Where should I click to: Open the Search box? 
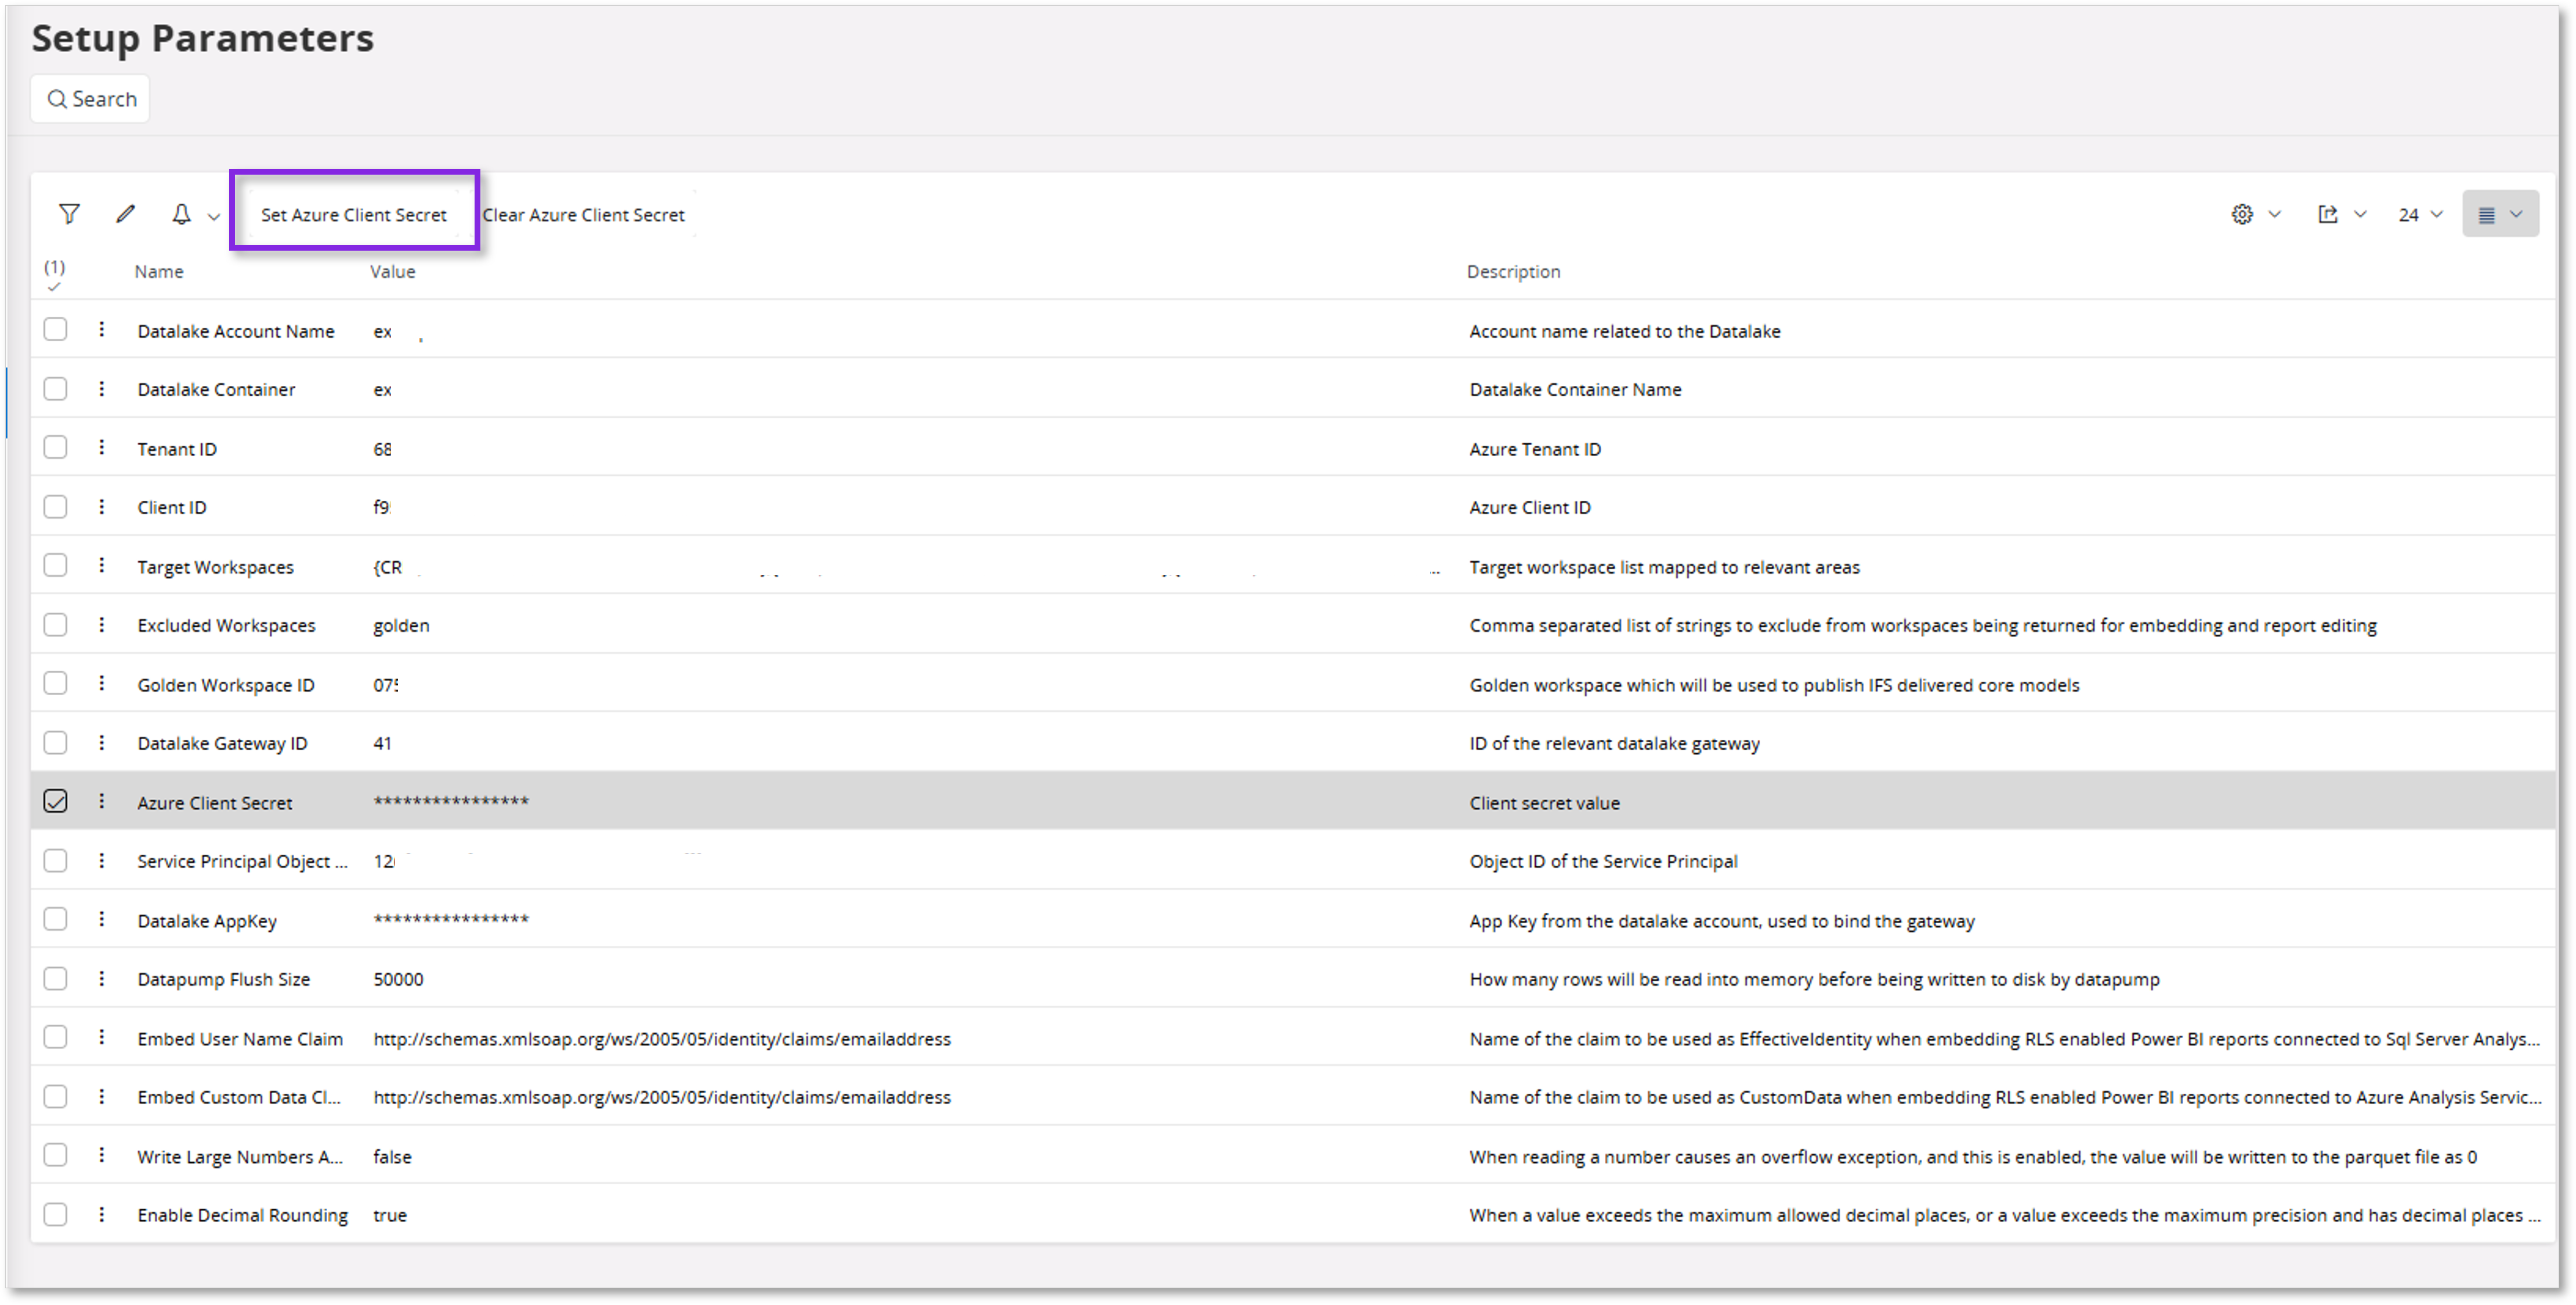(90, 99)
